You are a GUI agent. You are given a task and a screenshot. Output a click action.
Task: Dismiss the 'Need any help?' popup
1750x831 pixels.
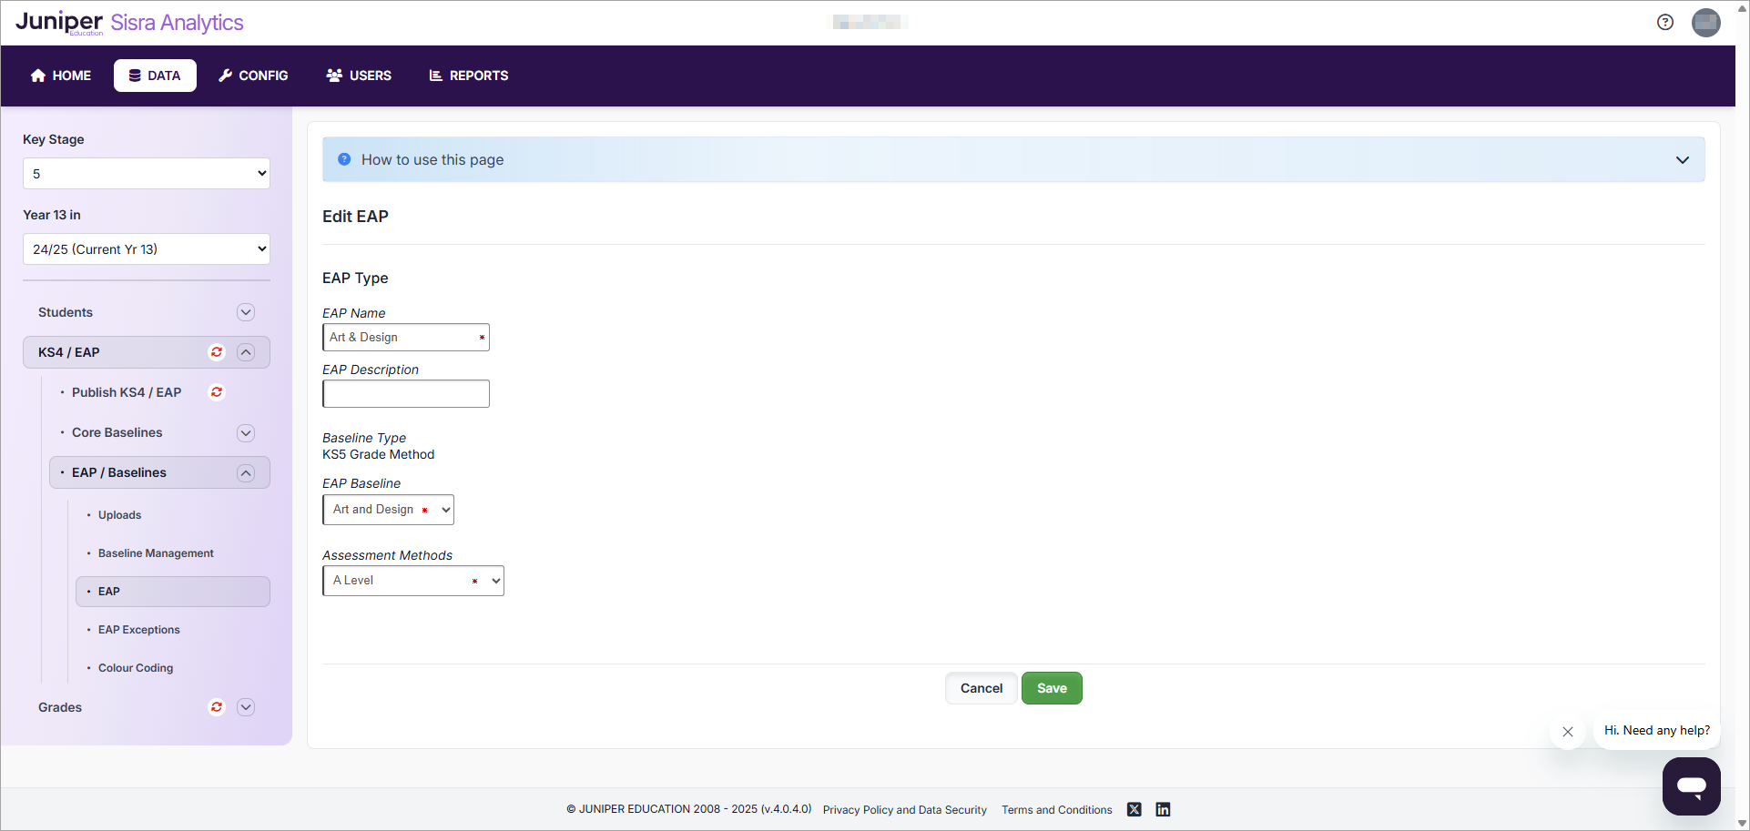point(1567,732)
